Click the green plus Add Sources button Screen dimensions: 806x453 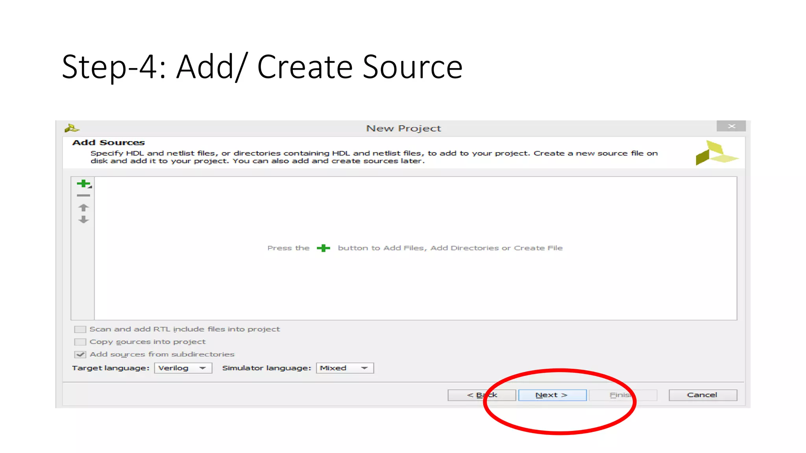83,184
